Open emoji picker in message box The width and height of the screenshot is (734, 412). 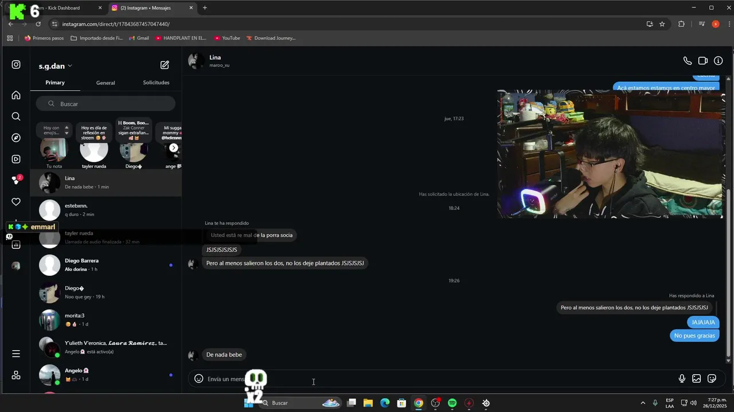(x=198, y=378)
